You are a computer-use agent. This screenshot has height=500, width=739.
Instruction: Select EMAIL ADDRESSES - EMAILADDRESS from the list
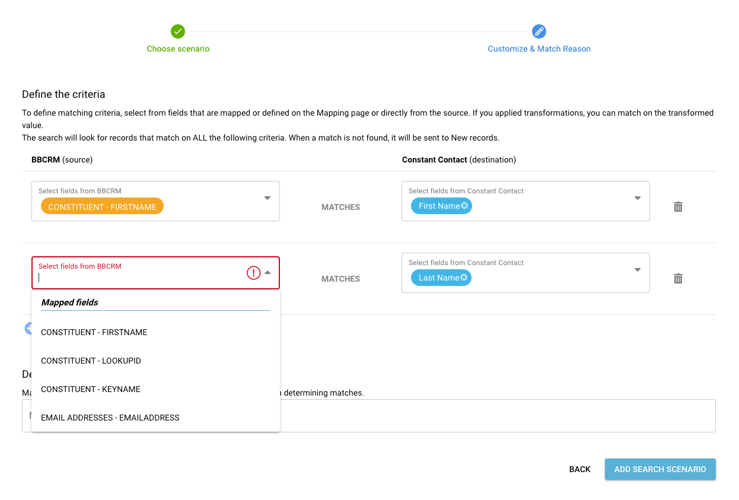point(110,418)
